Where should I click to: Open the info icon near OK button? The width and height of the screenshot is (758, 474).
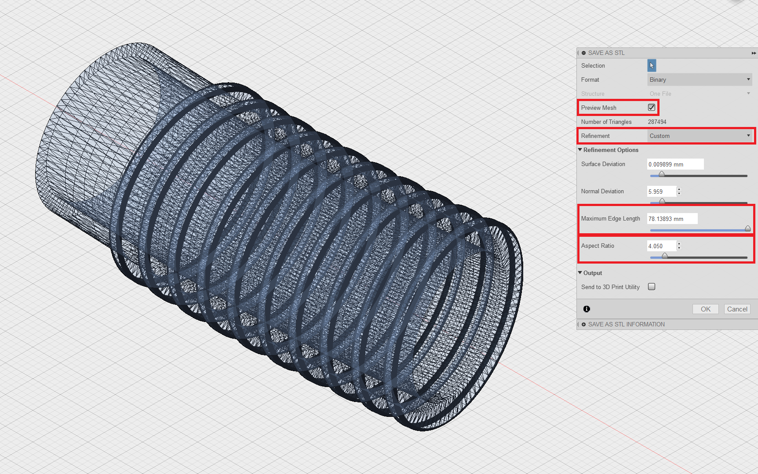click(587, 309)
